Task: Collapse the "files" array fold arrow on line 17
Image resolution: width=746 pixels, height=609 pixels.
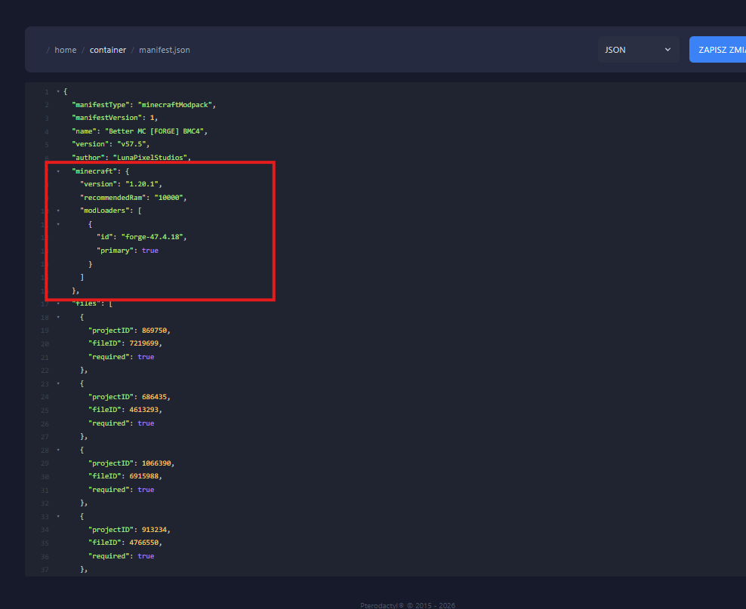Action: pyautogui.click(x=58, y=303)
